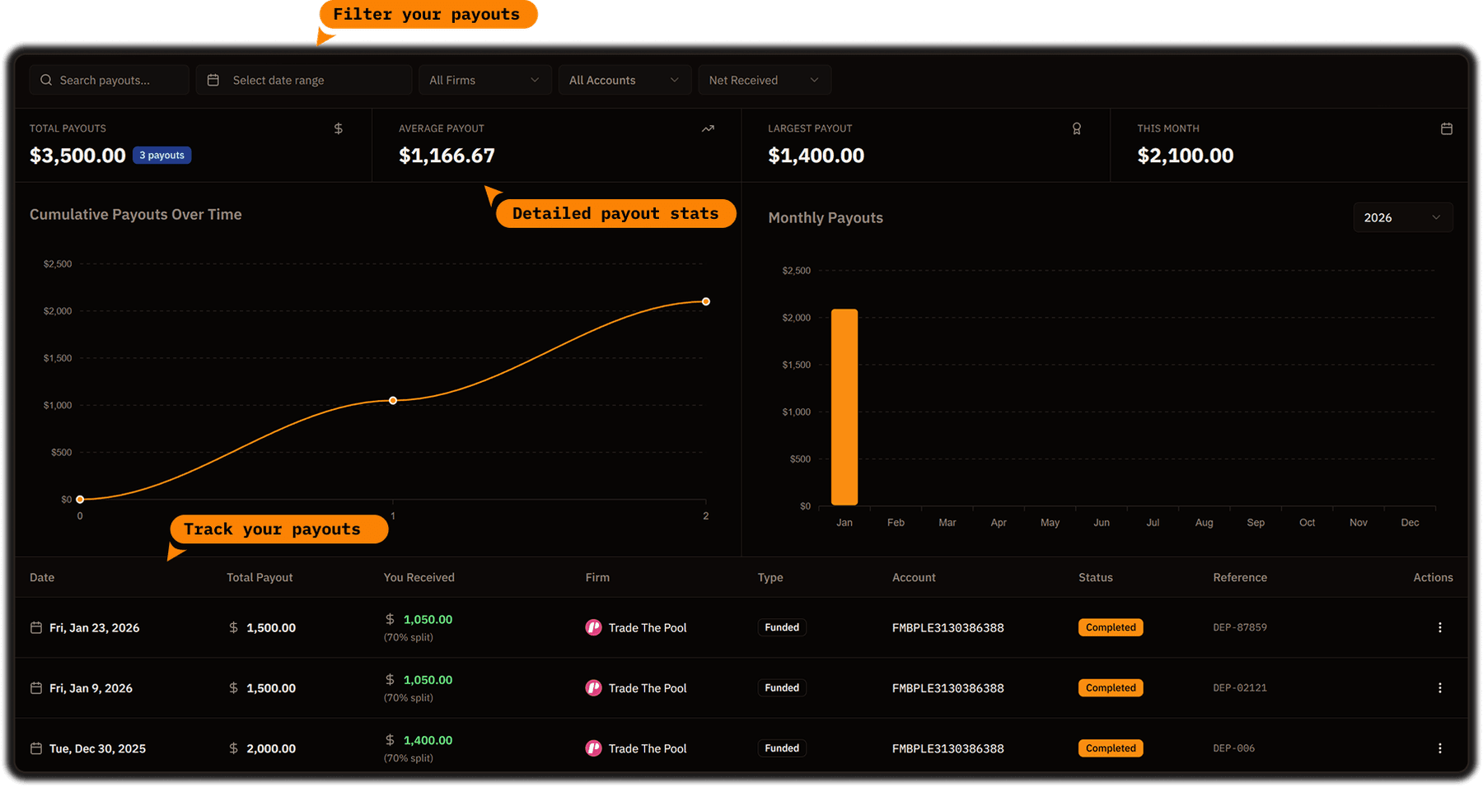Viewport: 1483px width, 787px height.
Task: Click the Completed badge on the Jan 9 row
Action: 1110,687
